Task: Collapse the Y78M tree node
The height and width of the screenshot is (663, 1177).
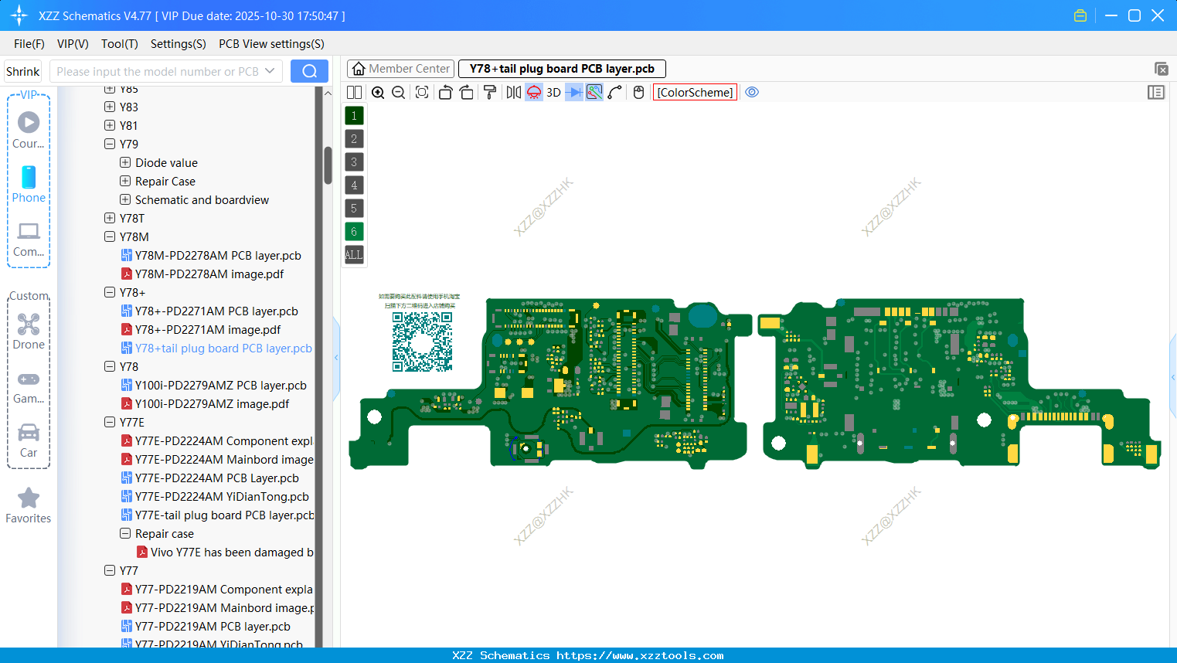Action: 110,236
